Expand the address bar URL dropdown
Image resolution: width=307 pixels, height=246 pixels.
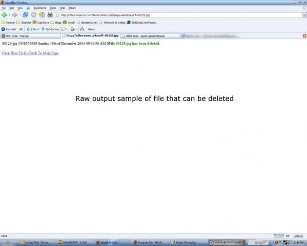[x=304, y=15]
